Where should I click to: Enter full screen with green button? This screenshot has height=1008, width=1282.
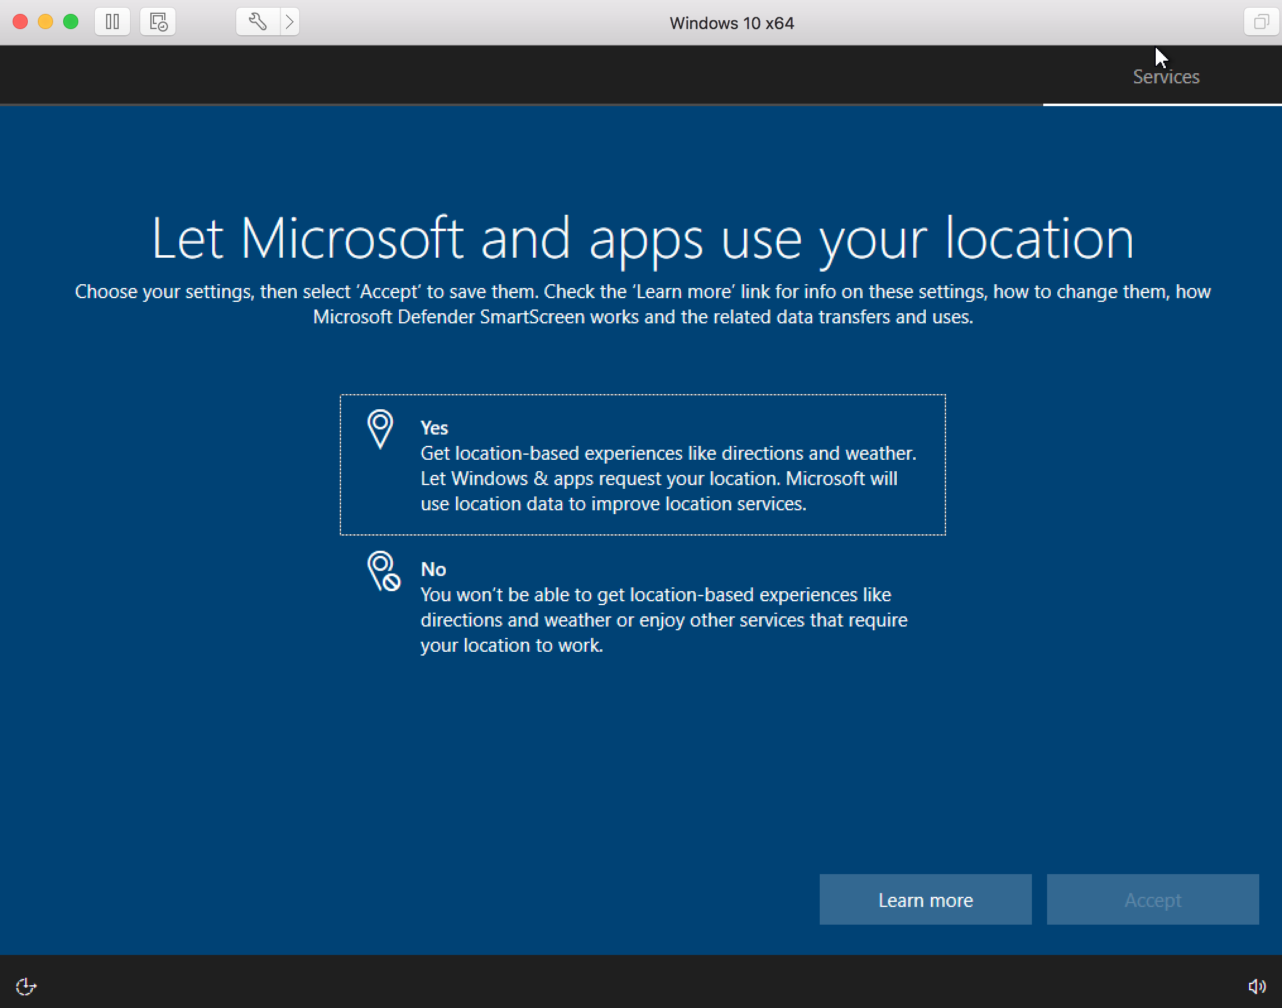(x=71, y=22)
